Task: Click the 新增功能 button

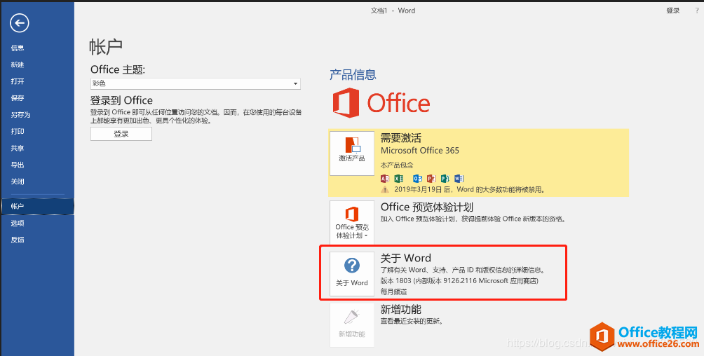Action: 352,325
